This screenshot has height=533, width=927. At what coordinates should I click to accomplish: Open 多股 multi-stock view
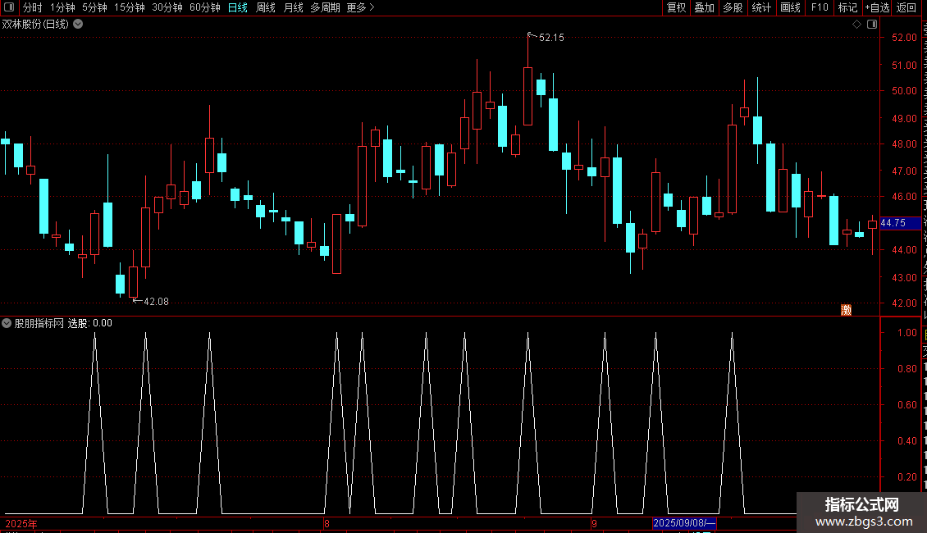[733, 7]
